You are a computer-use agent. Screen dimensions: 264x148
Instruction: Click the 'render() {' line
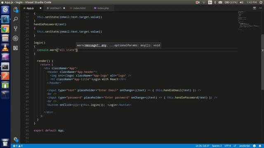[45, 61]
